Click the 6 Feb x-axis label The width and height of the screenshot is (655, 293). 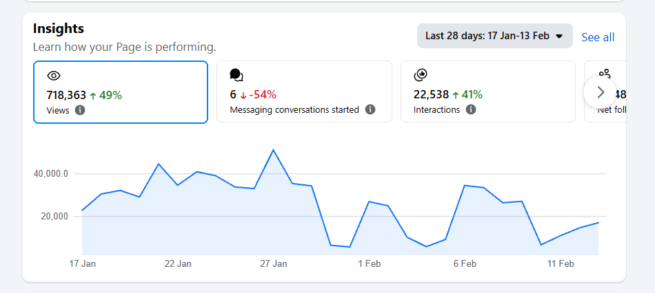pos(465,263)
